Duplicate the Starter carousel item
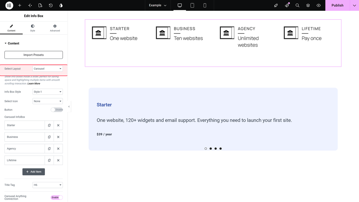This screenshot has height=202, width=359. click(49, 125)
